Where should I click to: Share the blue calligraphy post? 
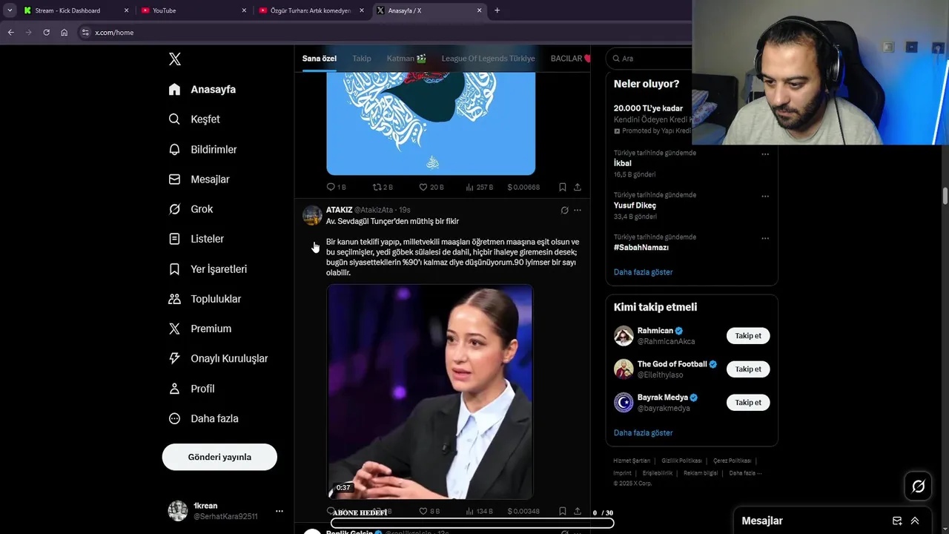coord(578,187)
